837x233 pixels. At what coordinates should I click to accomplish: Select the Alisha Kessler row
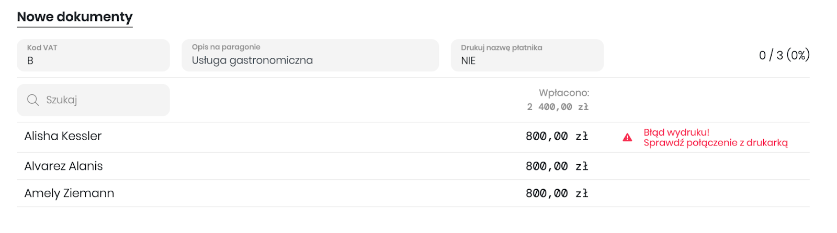pos(413,138)
